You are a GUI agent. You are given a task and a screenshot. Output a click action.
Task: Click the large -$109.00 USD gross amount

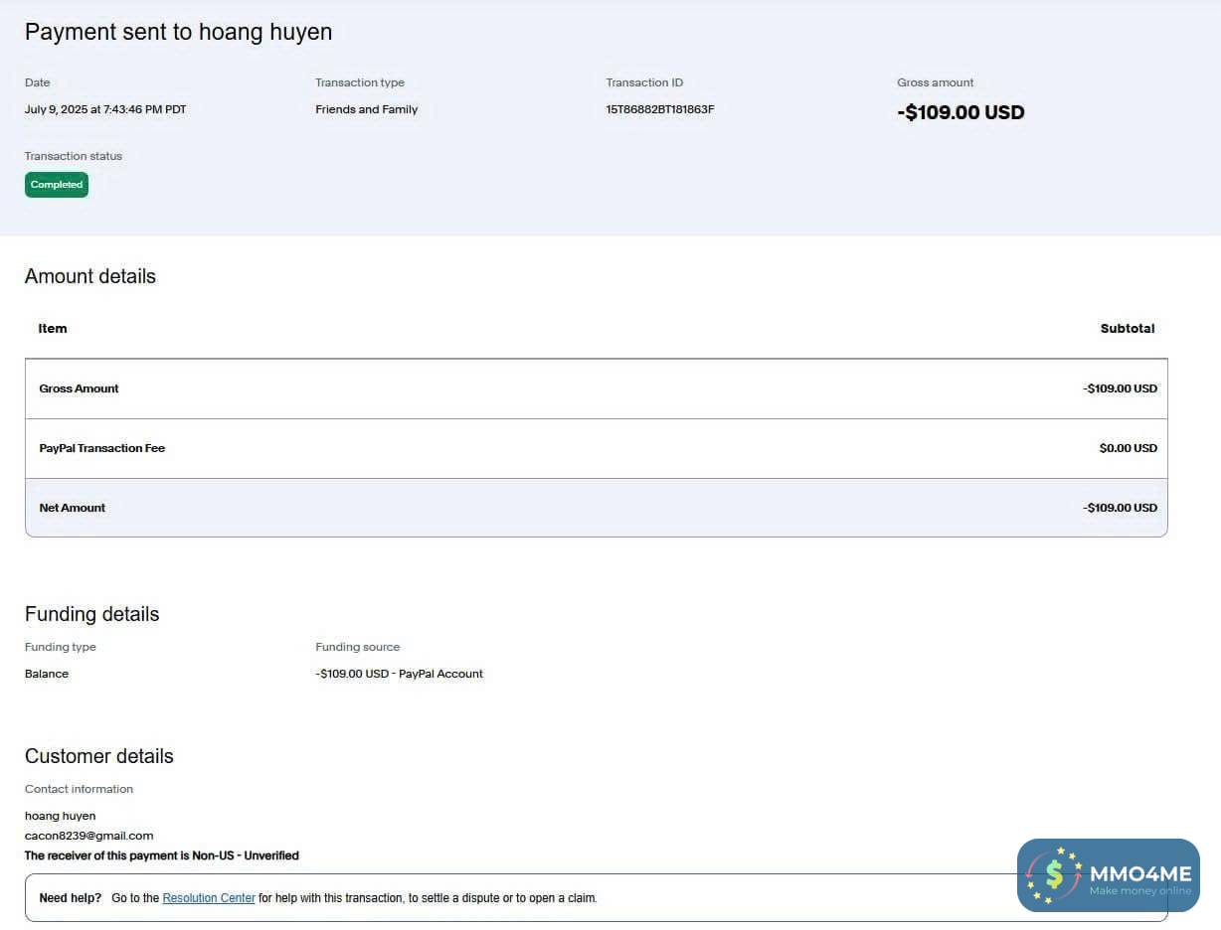click(x=960, y=112)
